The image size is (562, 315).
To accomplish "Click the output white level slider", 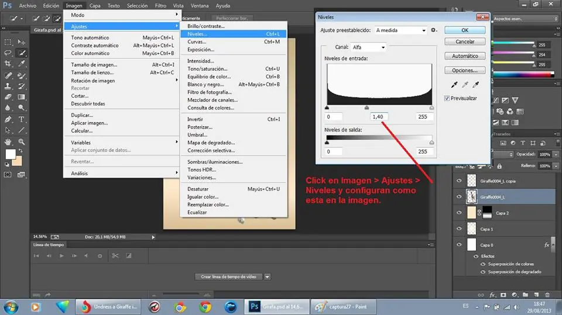I will pyautogui.click(x=431, y=143).
